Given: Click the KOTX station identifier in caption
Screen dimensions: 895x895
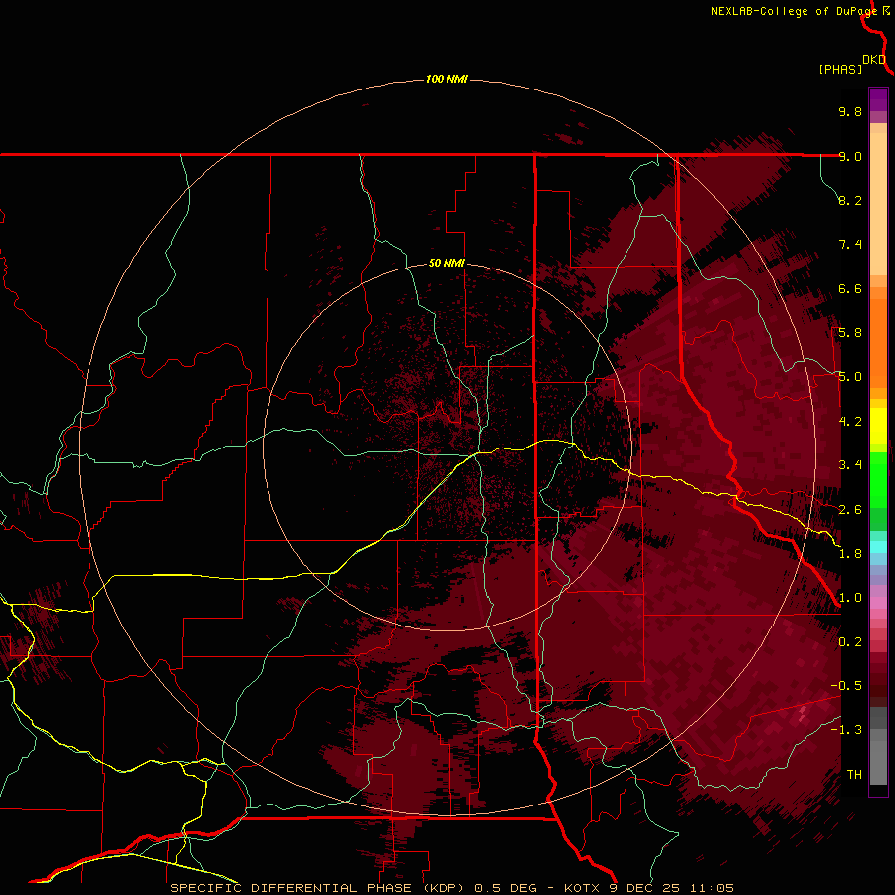Looking at the screenshot, I should [581, 888].
